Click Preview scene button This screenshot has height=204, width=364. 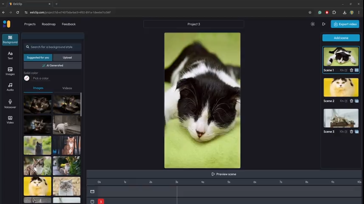(x=224, y=174)
